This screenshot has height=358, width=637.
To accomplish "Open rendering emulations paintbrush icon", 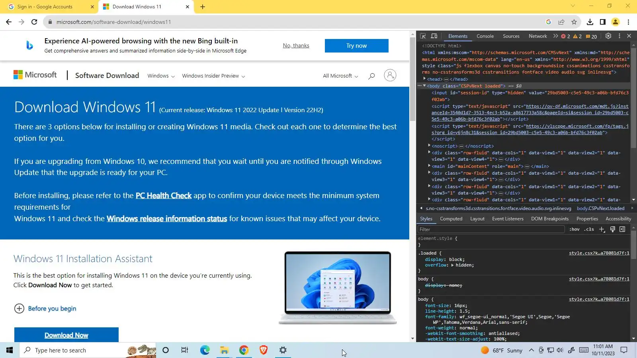I will click(x=613, y=230).
